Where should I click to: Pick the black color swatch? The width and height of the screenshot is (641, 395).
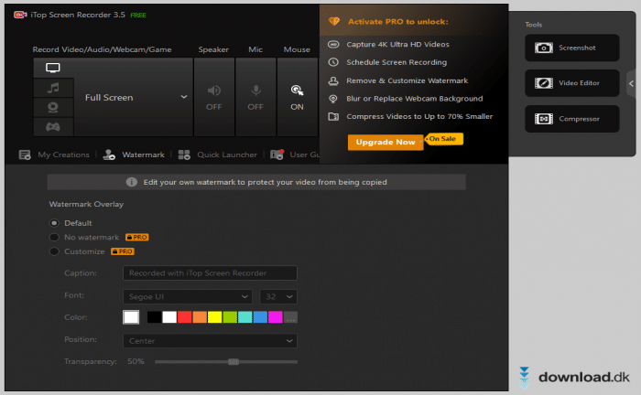click(x=154, y=317)
